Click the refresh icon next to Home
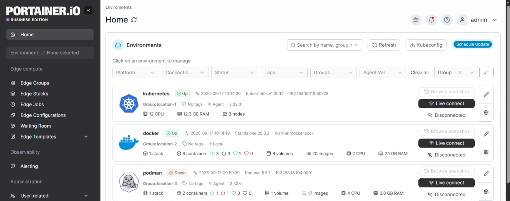This screenshot has width=510, height=201. click(x=134, y=20)
